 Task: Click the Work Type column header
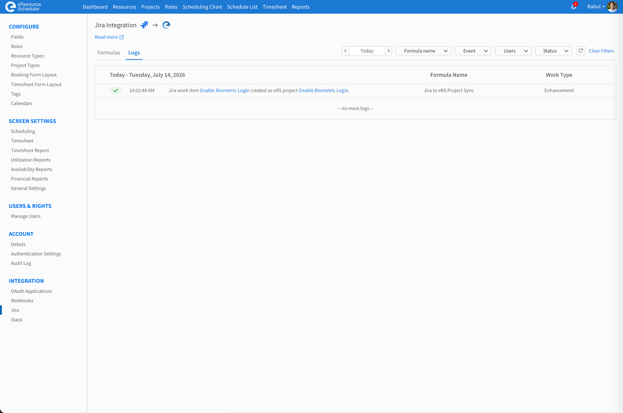click(559, 75)
